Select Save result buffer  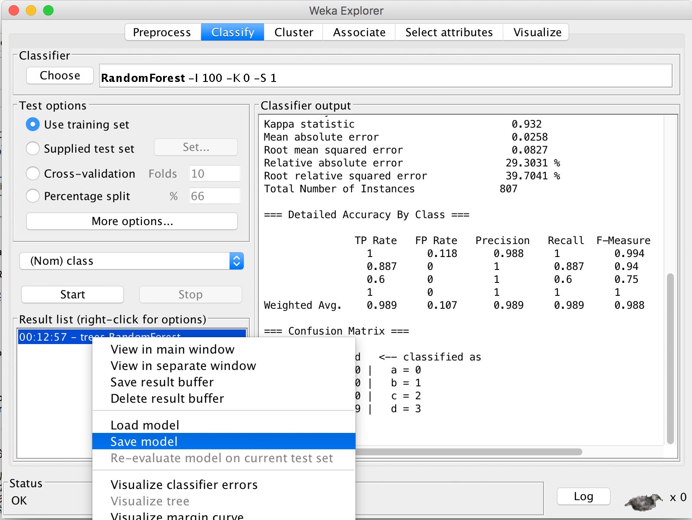tap(224, 382)
